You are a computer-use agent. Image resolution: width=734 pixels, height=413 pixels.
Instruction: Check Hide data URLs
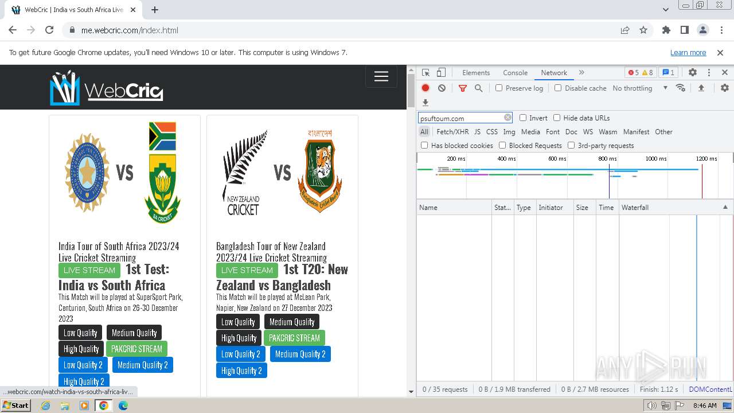pos(557,118)
